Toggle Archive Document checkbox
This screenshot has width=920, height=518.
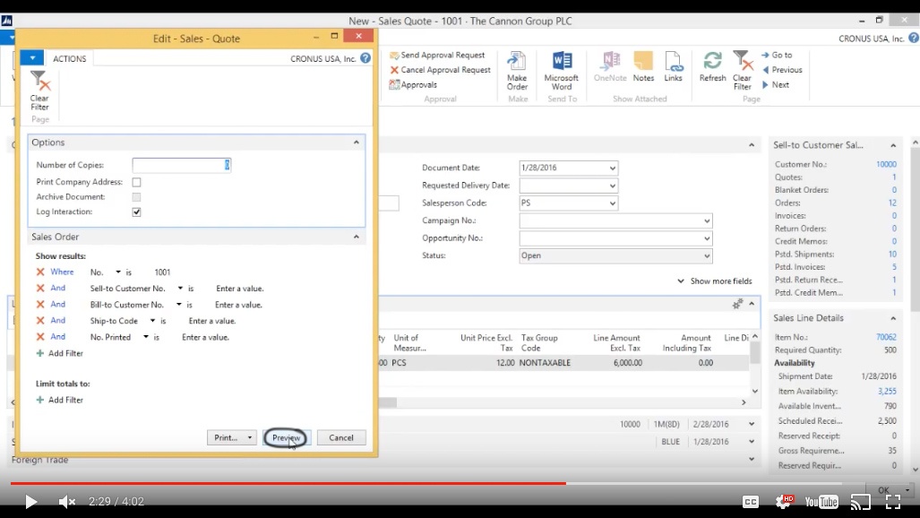click(136, 197)
